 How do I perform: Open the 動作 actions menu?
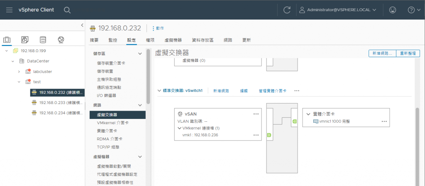158,28
